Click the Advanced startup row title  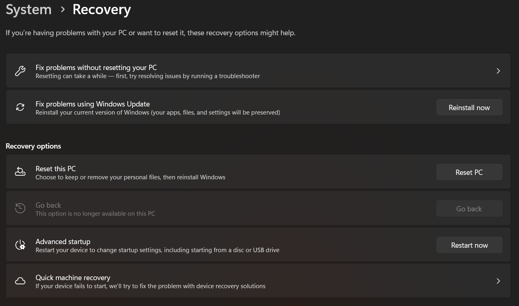tap(63, 242)
